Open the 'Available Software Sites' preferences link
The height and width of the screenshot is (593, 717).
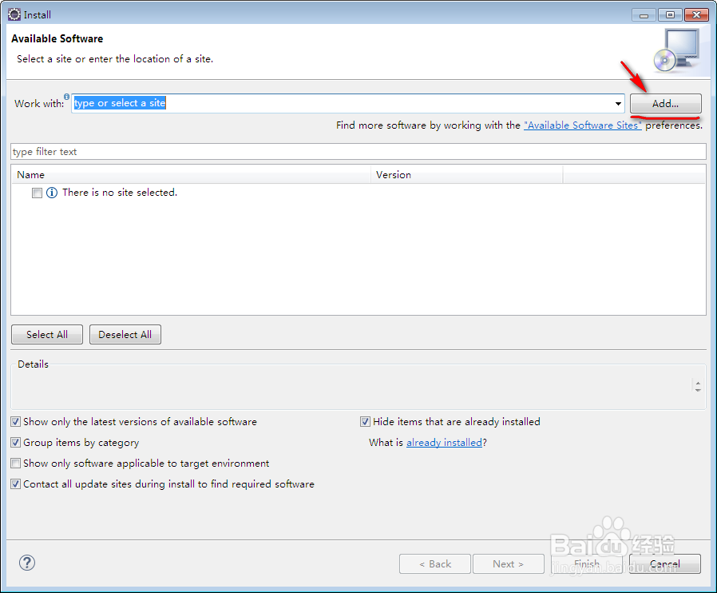click(x=583, y=125)
